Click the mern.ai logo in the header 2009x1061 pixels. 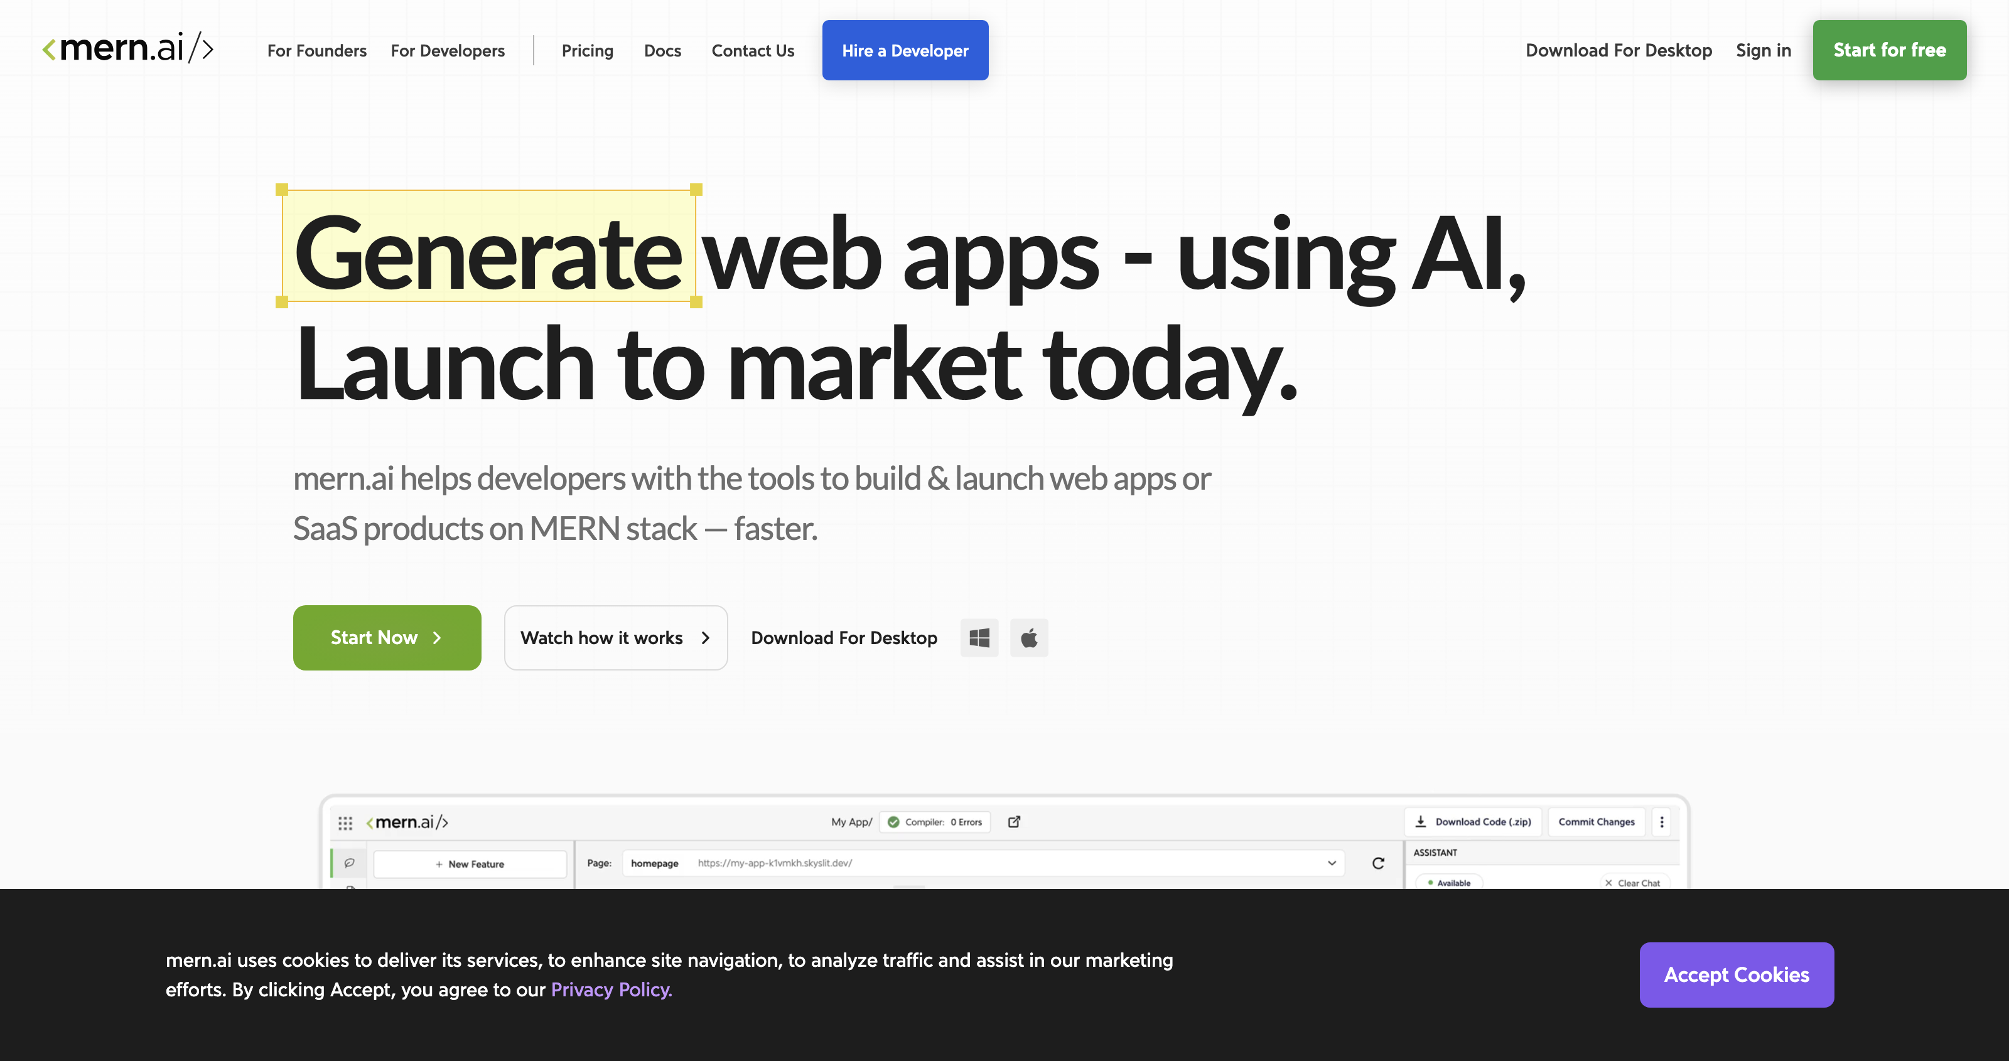click(128, 48)
